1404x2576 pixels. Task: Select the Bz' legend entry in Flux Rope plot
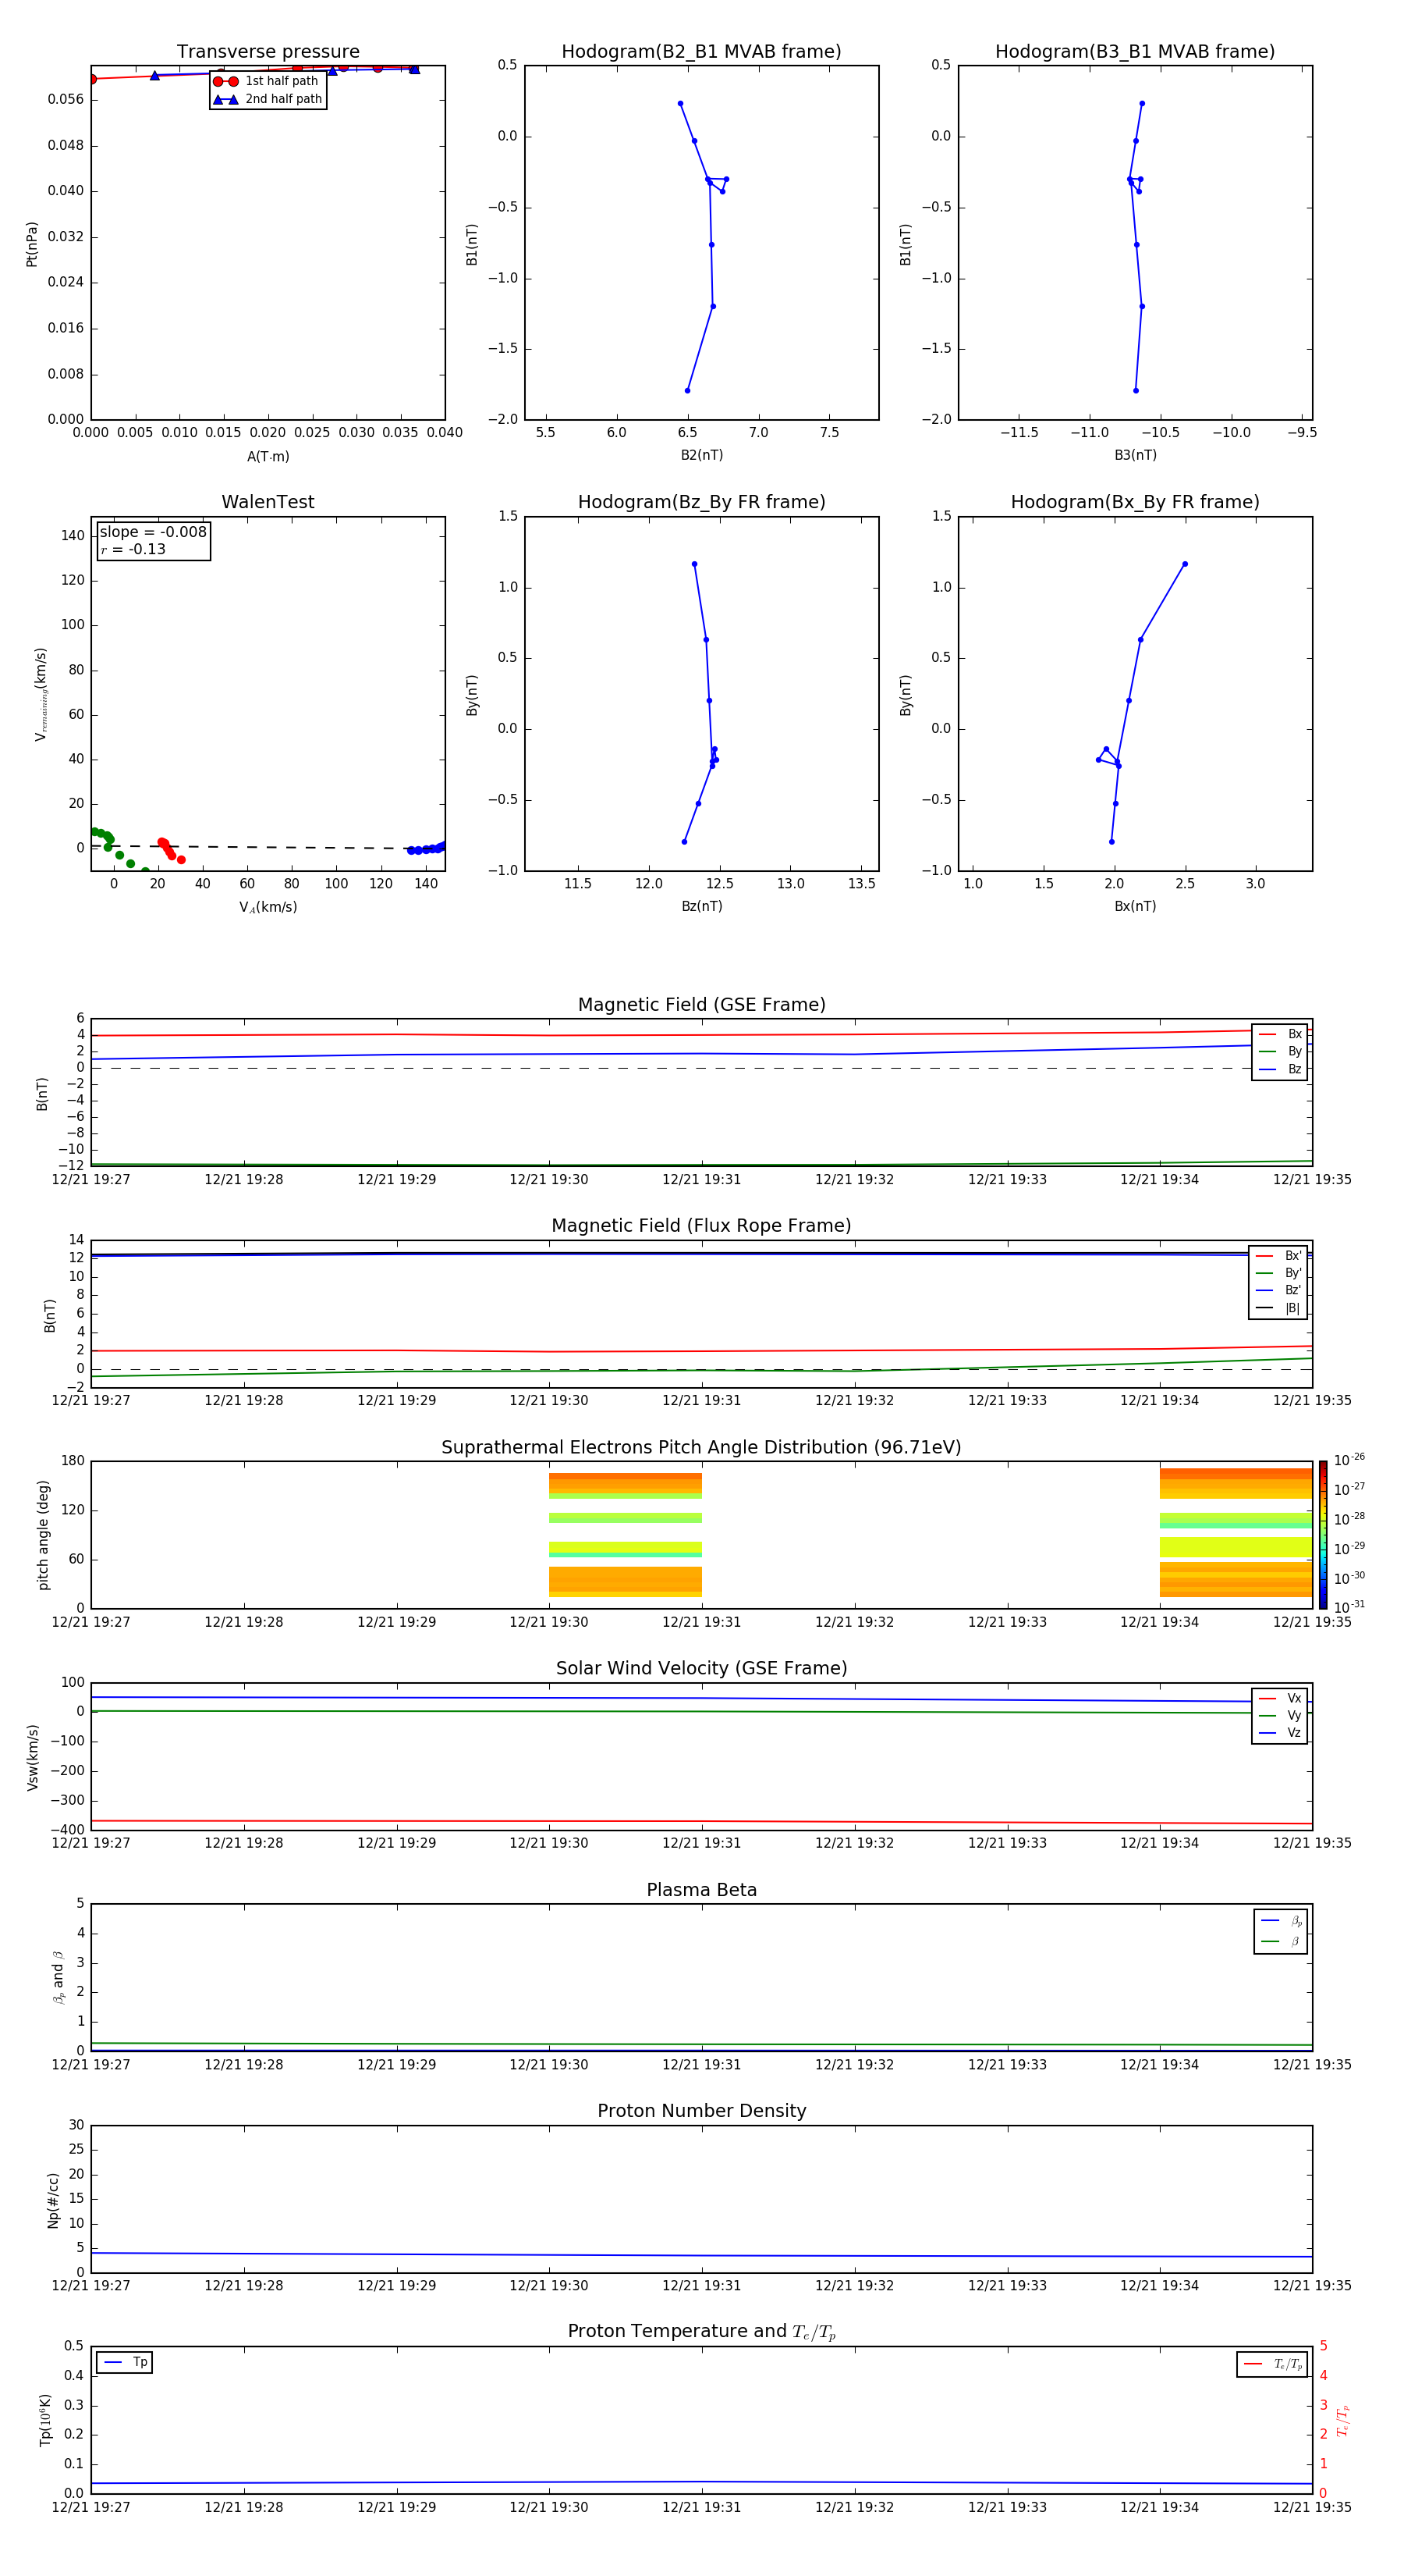(x=1278, y=1290)
